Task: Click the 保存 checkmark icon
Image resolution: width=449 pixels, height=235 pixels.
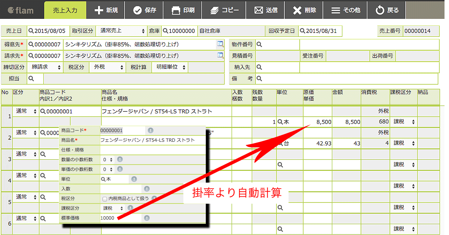Action: pos(137,10)
